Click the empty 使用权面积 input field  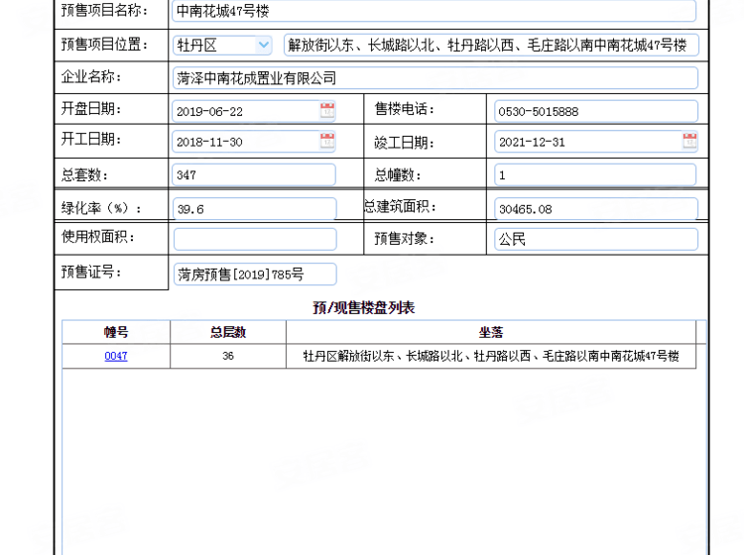(x=254, y=239)
